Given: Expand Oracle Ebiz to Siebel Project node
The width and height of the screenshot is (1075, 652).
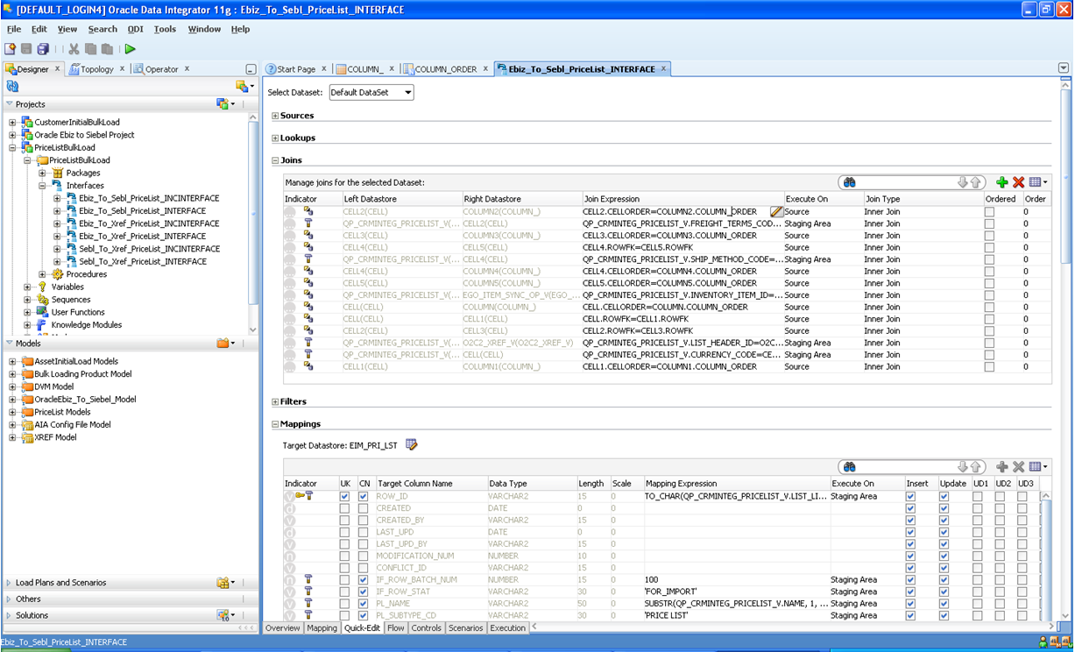Looking at the screenshot, I should click(12, 135).
